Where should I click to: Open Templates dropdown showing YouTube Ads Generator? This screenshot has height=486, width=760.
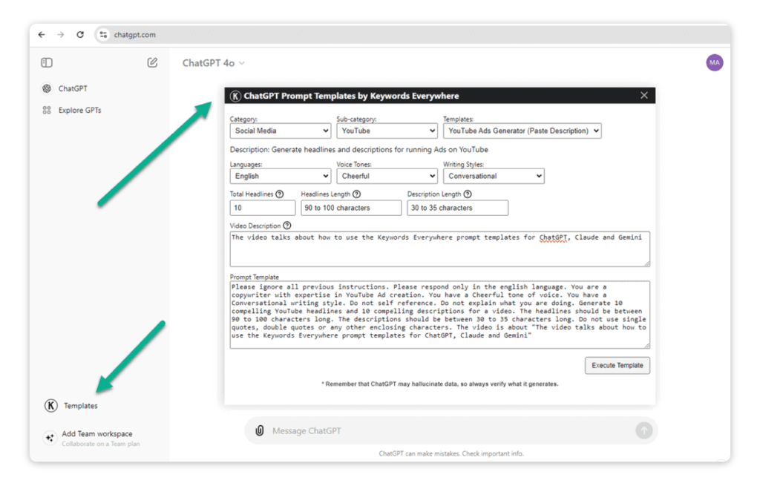tap(522, 131)
